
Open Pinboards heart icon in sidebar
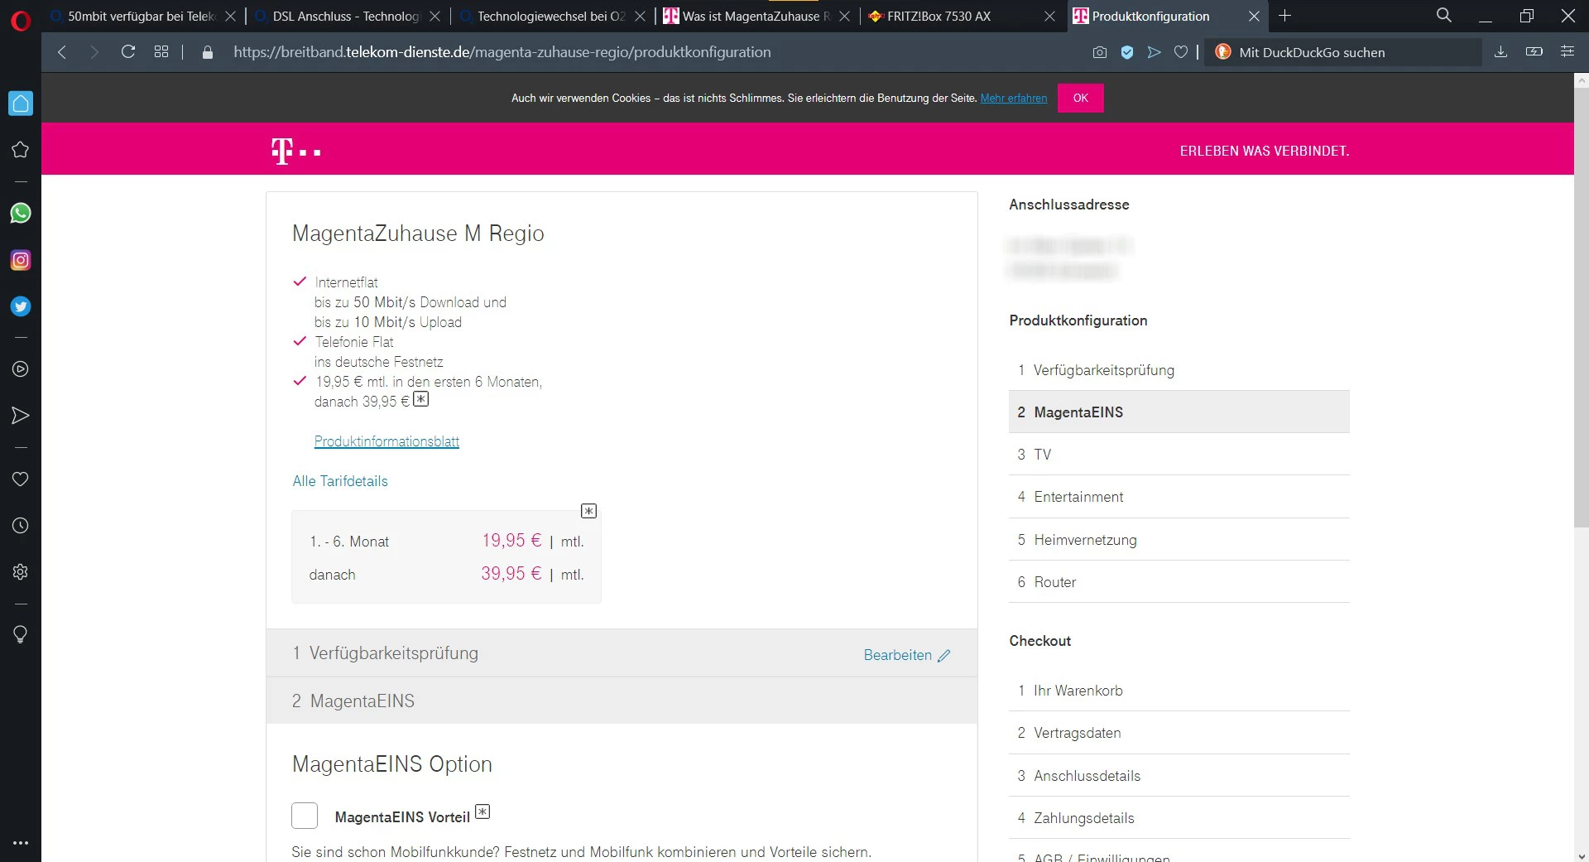[21, 479]
